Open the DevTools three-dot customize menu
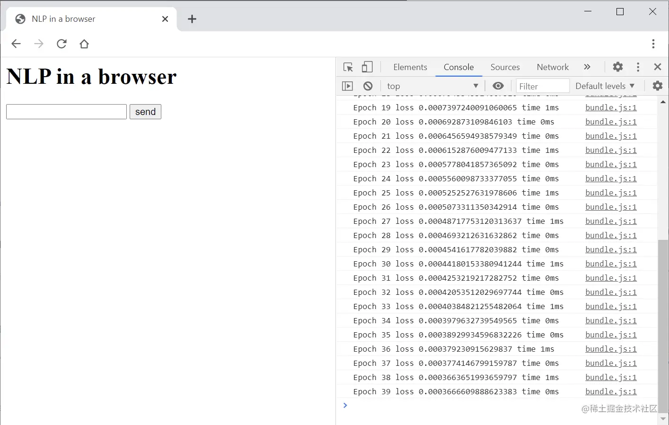Screen dimensions: 669x425 pyautogui.click(x=638, y=67)
